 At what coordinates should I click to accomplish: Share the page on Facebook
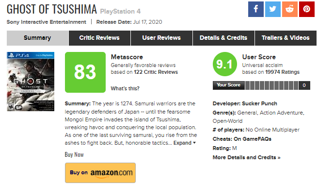tap(256, 9)
